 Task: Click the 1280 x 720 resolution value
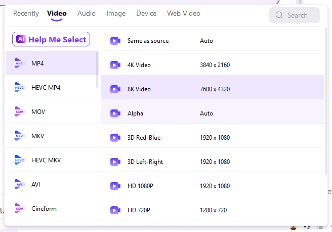click(x=213, y=210)
